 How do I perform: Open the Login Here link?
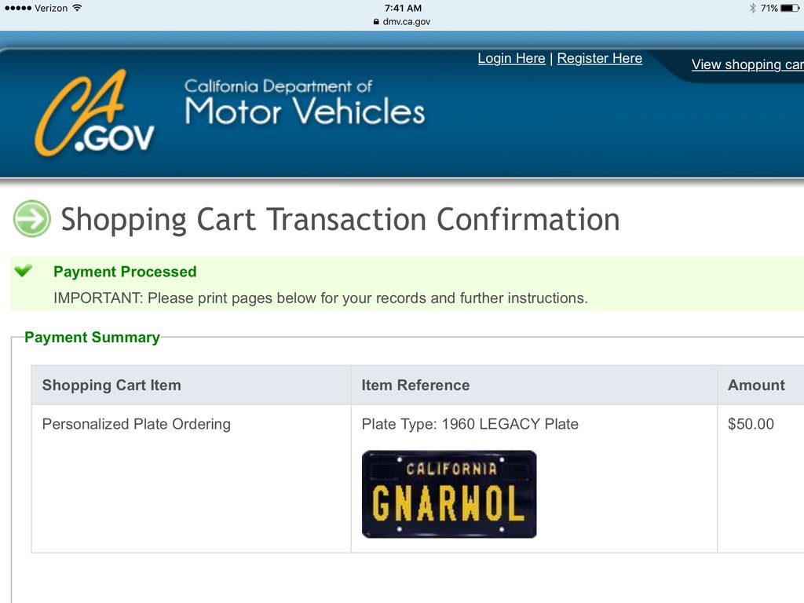click(511, 58)
